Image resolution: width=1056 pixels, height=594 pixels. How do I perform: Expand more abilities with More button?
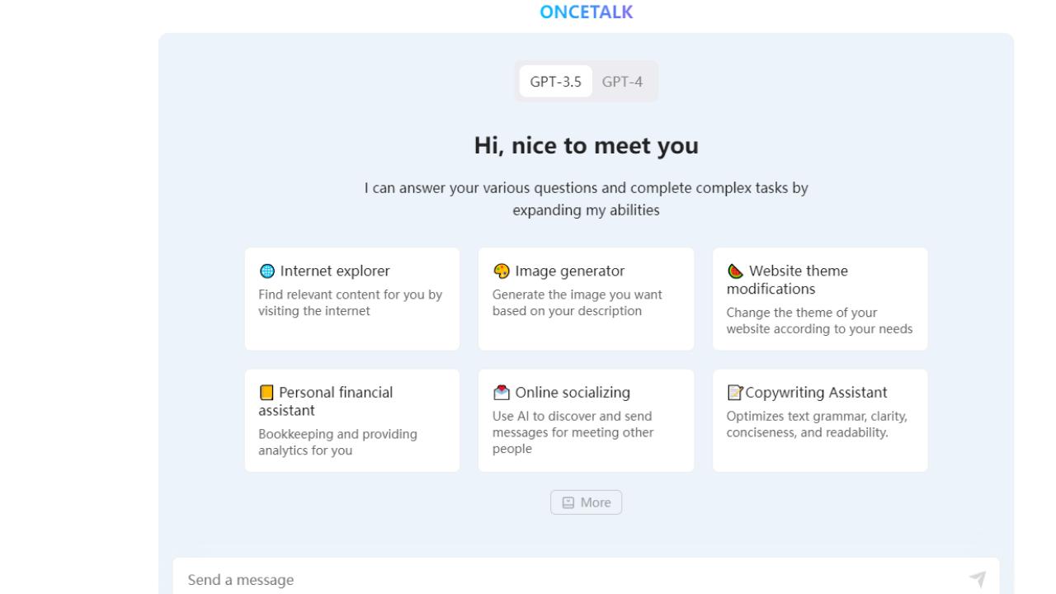[x=587, y=502]
